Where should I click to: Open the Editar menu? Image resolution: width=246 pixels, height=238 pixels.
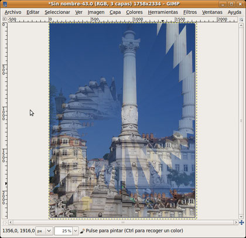tap(33, 12)
